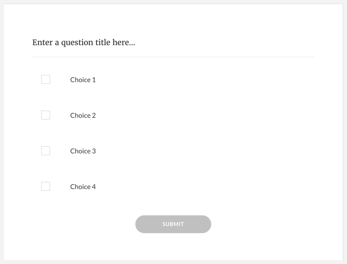The width and height of the screenshot is (347, 264).
Task: Click the word "Choice" in the Choice 3 row
Action: pyautogui.click(x=80, y=151)
